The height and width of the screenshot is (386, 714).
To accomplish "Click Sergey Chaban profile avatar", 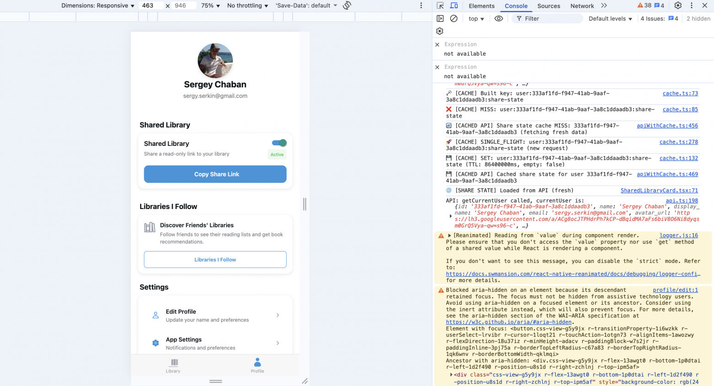I will tap(215, 61).
